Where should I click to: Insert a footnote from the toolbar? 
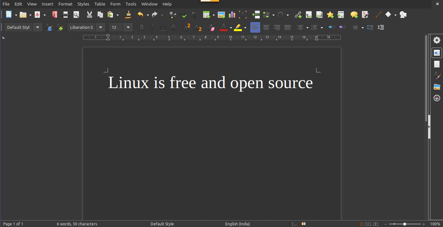click(309, 15)
